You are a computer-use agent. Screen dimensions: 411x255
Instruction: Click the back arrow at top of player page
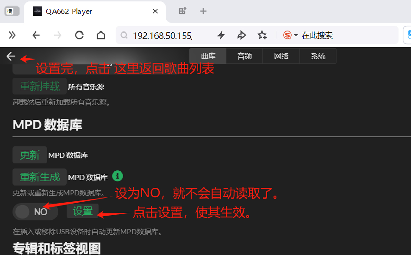[x=10, y=56]
